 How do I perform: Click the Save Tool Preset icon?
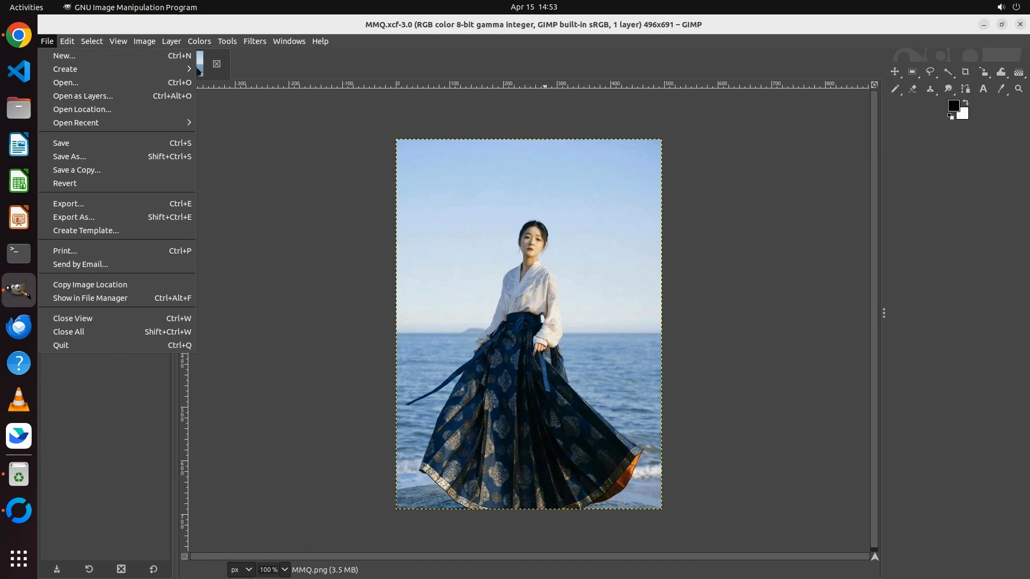tap(57, 569)
